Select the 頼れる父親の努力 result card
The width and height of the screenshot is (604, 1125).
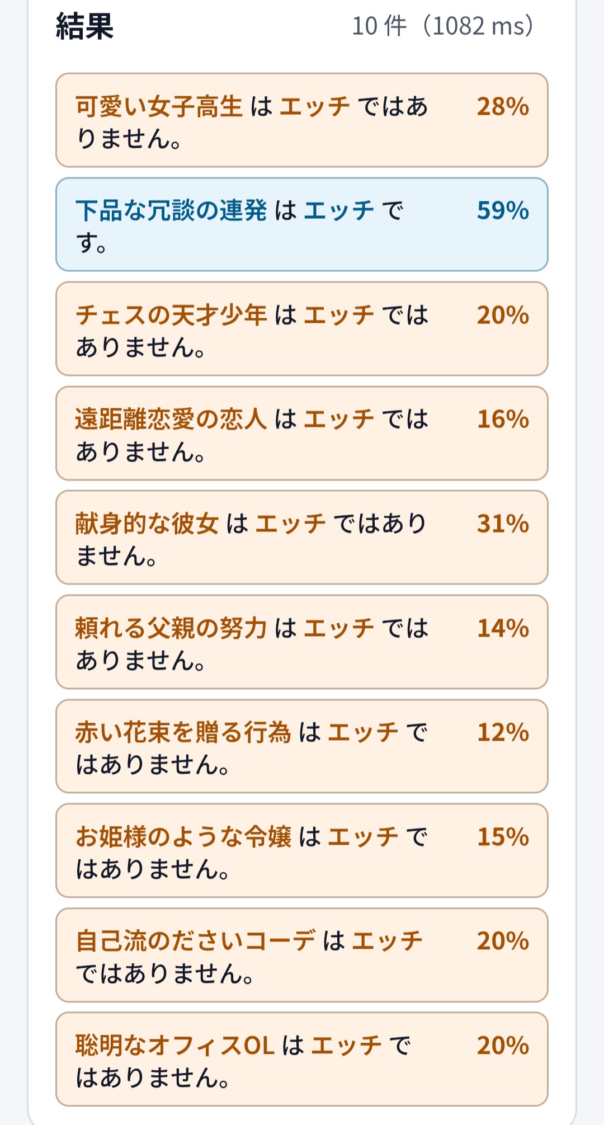[x=302, y=642]
